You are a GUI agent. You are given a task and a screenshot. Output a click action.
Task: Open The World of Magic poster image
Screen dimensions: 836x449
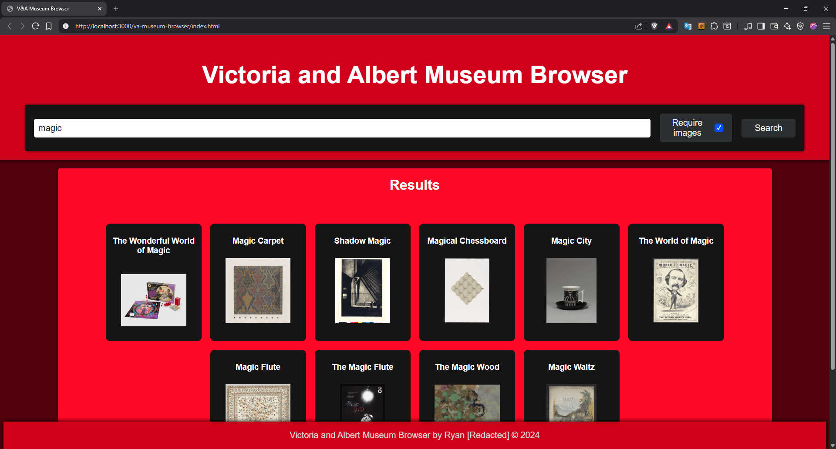pyautogui.click(x=676, y=291)
